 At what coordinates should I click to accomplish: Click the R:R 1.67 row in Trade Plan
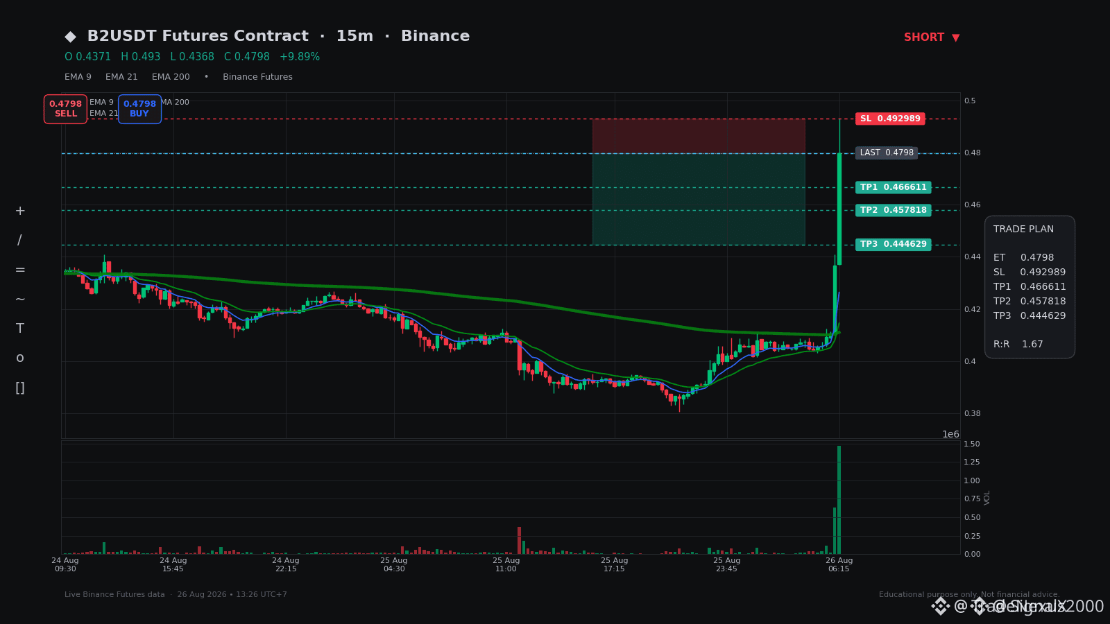point(1018,345)
